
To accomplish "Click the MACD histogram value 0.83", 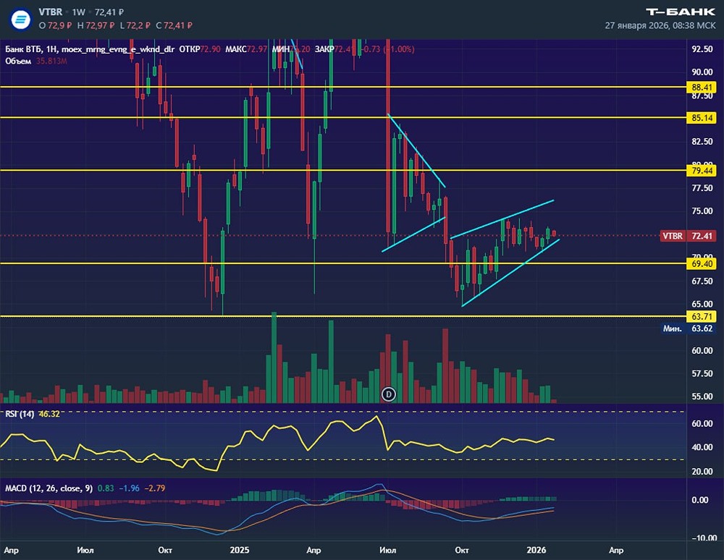I will point(106,488).
